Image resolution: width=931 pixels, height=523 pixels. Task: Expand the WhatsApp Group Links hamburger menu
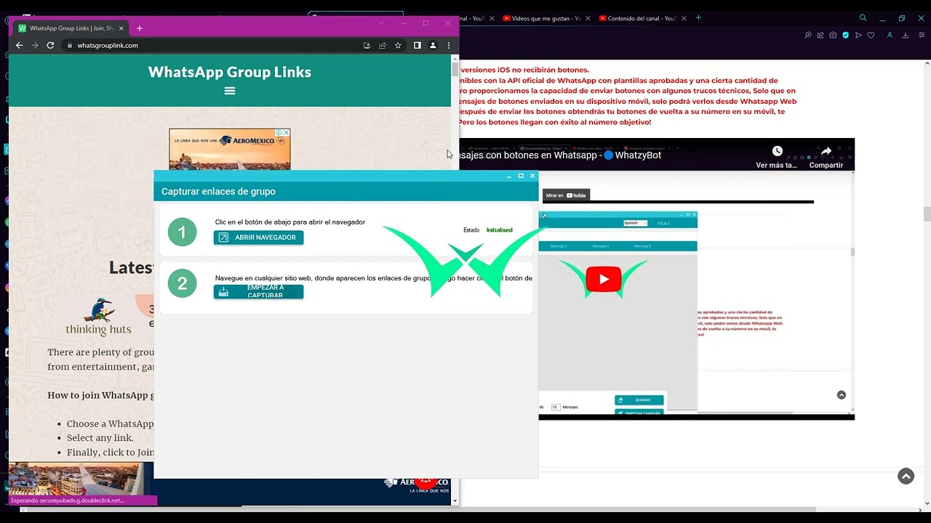(x=230, y=91)
